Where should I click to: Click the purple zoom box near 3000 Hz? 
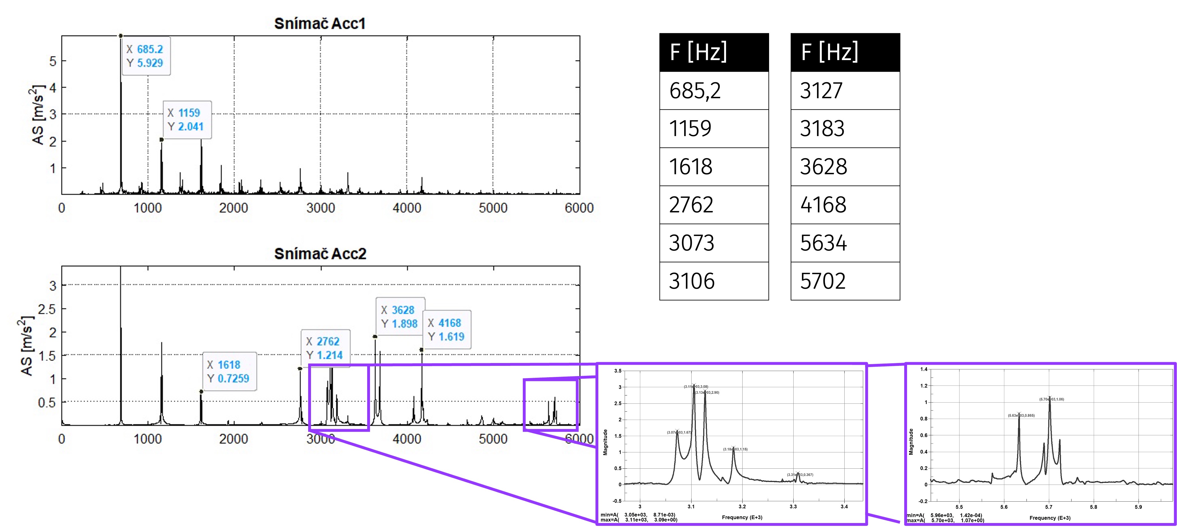tap(339, 397)
